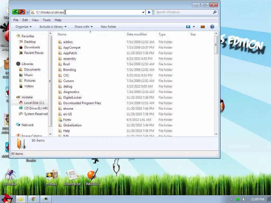Open the recent pages dropdown near nav arrows
Image resolution: width=271 pixels, height=203 pixels.
tap(28, 12)
